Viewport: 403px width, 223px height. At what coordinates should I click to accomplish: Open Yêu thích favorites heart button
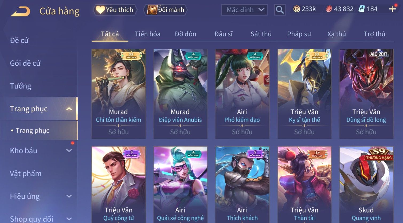coord(115,10)
